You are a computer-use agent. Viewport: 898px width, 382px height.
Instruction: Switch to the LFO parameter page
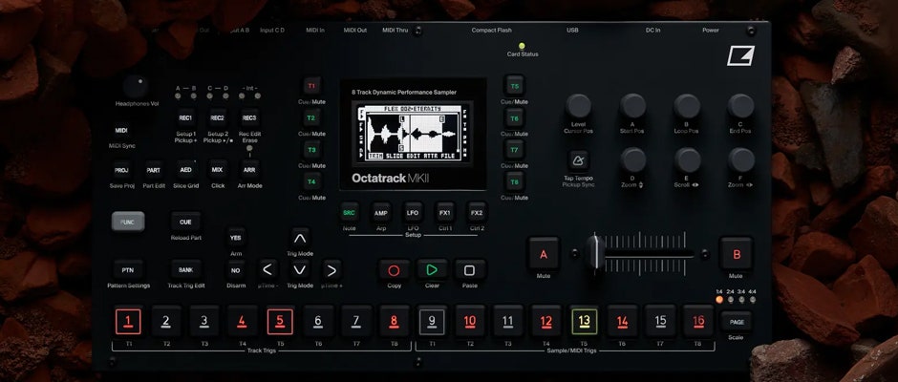(413, 213)
